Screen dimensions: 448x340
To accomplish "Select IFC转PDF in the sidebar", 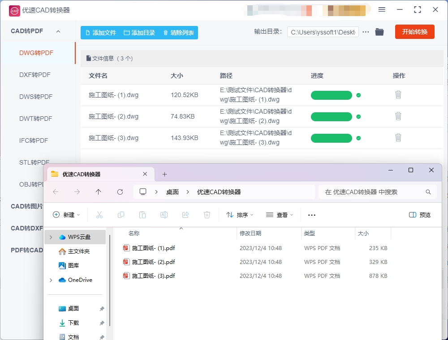I will click(34, 140).
